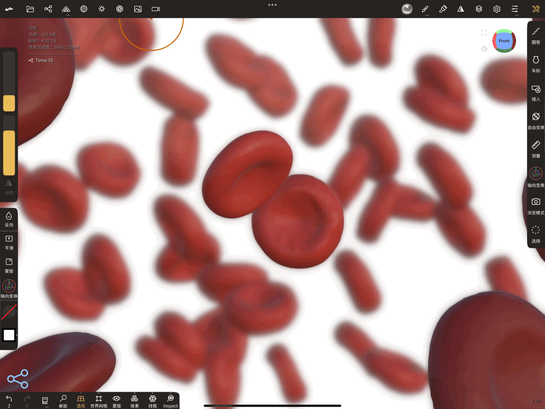Screen dimensions: 545x409
Task: Toggle the 反向 invert button
Action: point(9,219)
